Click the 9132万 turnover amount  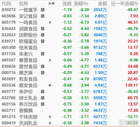tap(100, 47)
